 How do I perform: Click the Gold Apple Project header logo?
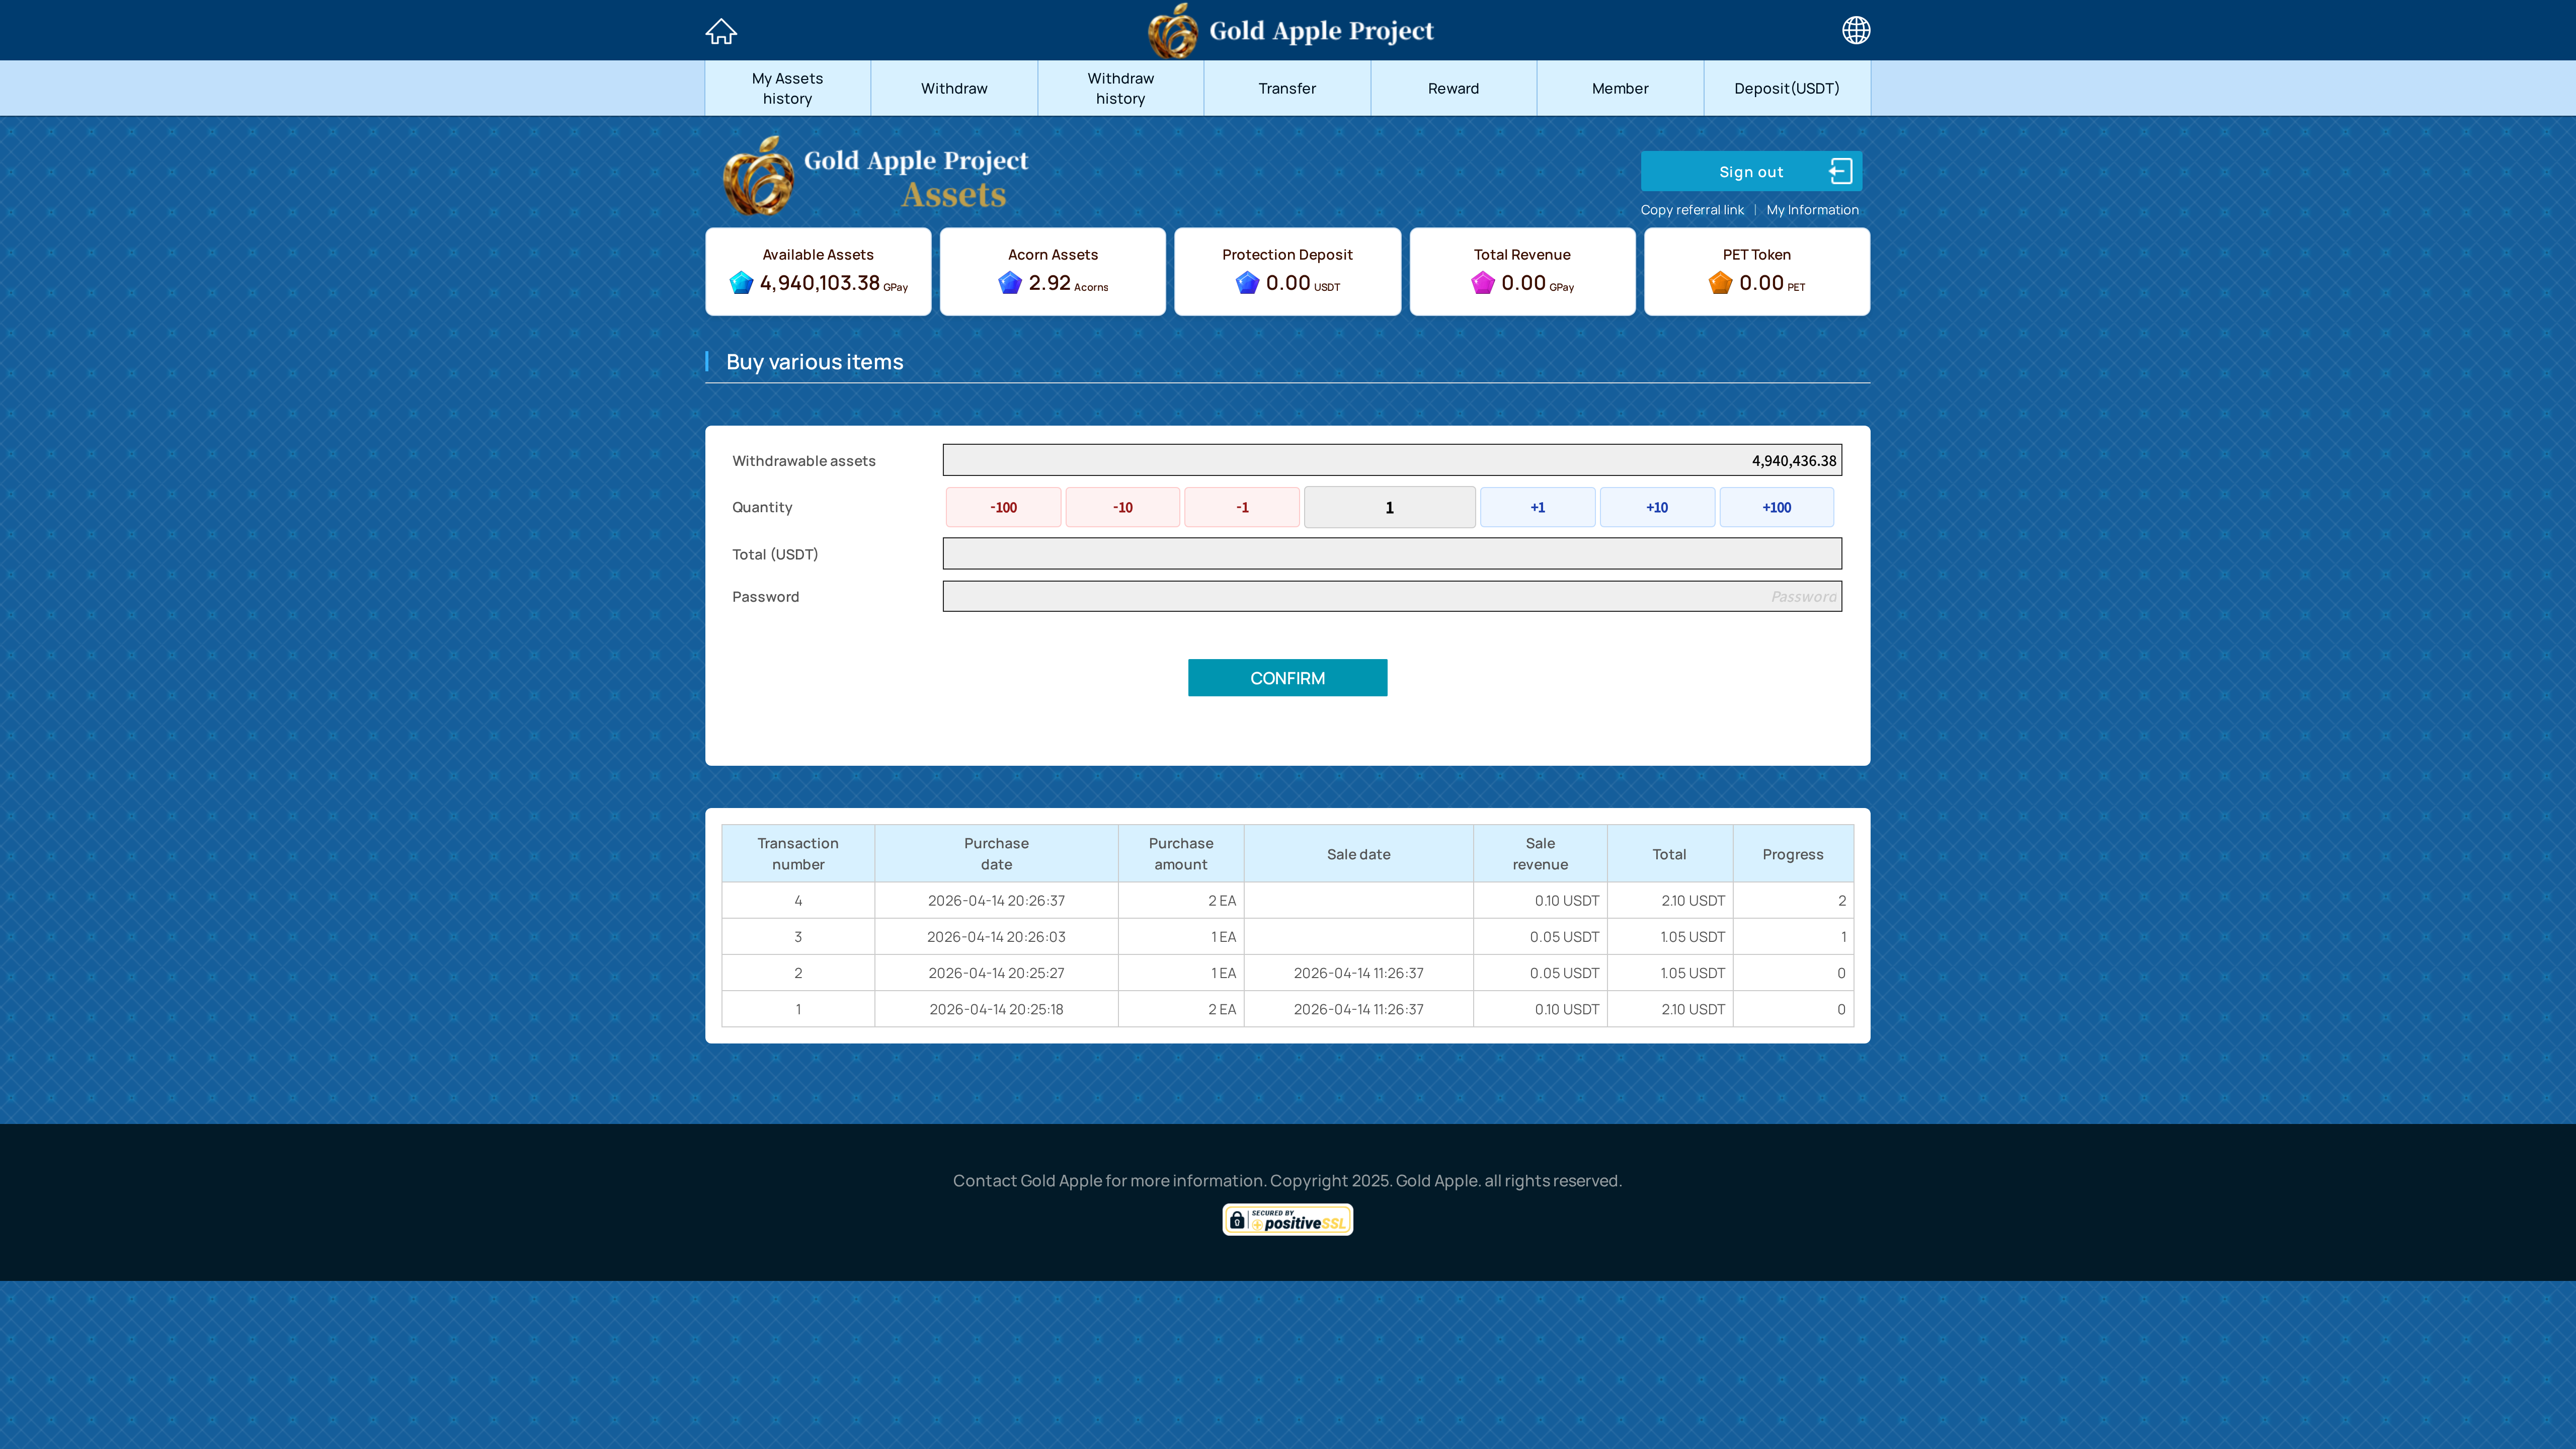coord(1290,30)
